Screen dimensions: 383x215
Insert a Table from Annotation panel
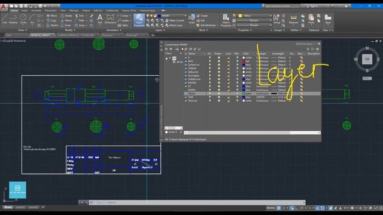click(x=123, y=25)
